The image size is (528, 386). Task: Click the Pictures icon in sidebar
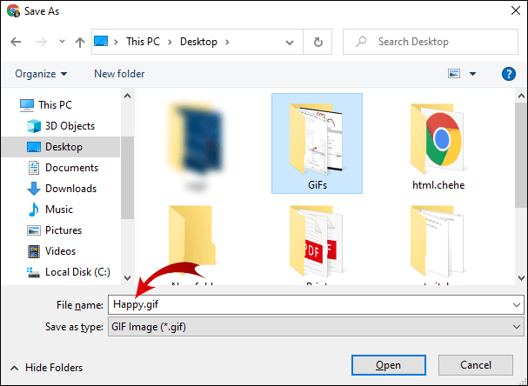[x=34, y=230]
